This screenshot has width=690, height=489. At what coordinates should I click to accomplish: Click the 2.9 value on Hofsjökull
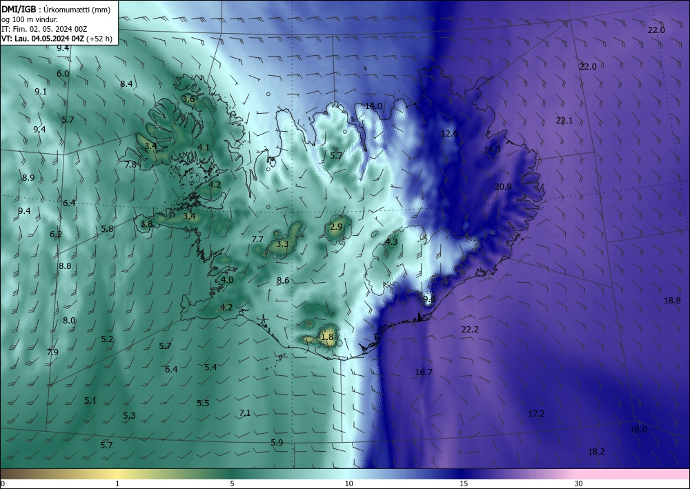pos(336,226)
